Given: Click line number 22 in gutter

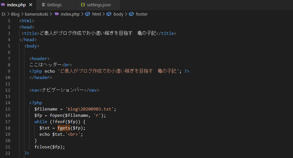Looking at the screenshot, I should [8, 153].
